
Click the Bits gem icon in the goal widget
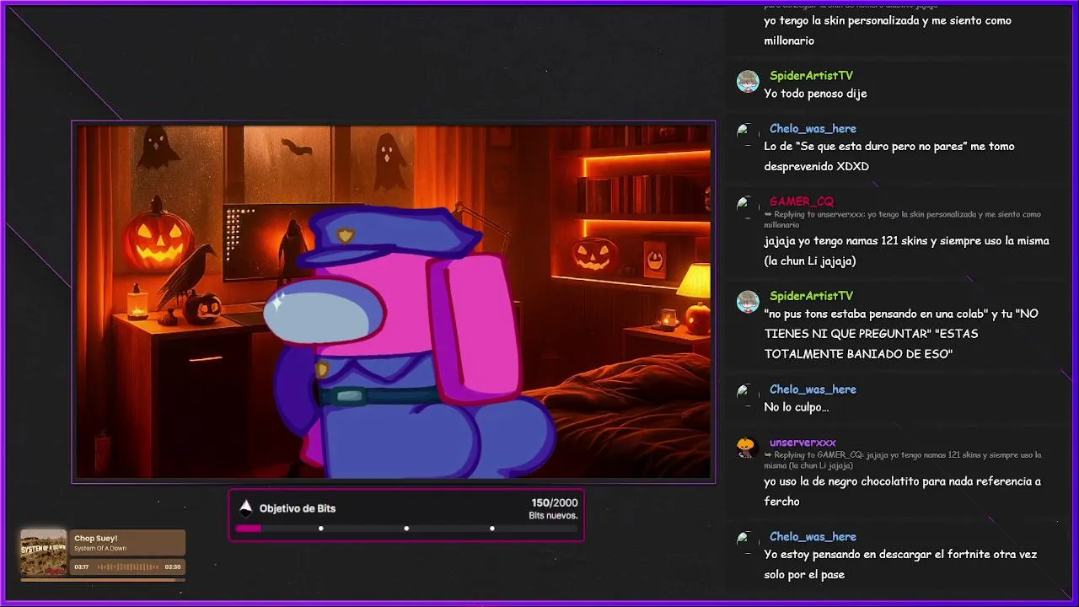tap(245, 508)
